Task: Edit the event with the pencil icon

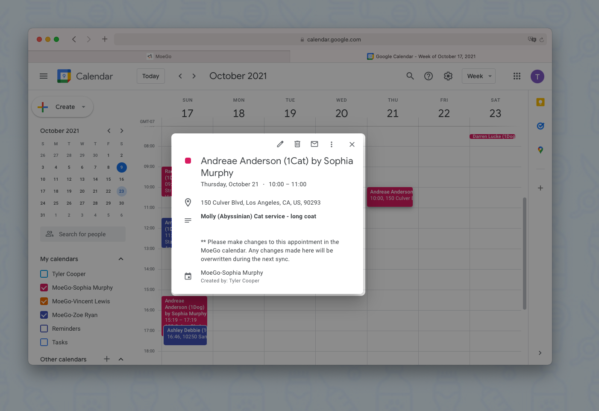Action: tap(280, 144)
